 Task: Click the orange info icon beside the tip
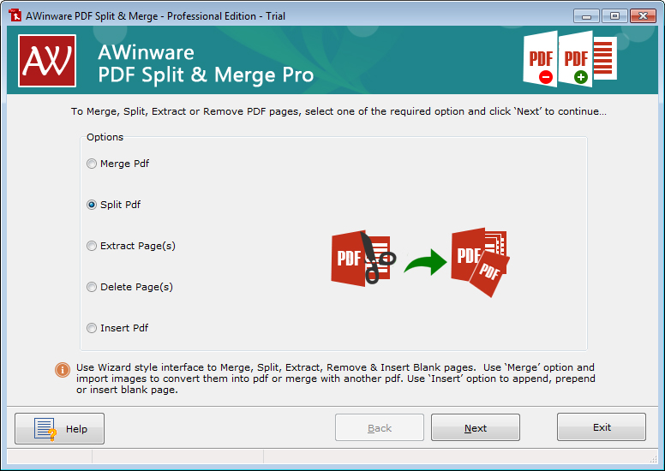click(x=63, y=370)
